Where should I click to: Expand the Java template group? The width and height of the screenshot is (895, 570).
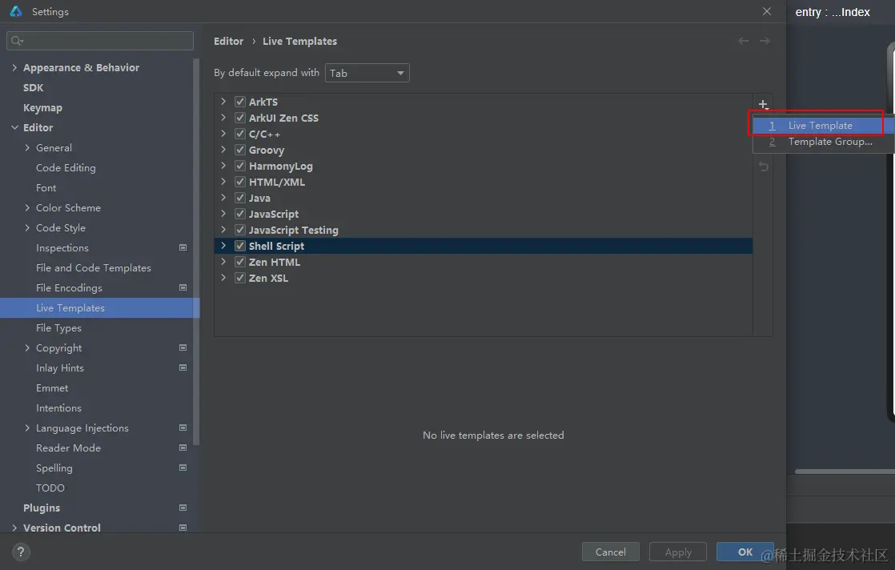point(223,198)
